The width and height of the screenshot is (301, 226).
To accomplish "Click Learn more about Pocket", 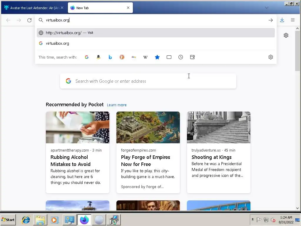I will (x=117, y=105).
